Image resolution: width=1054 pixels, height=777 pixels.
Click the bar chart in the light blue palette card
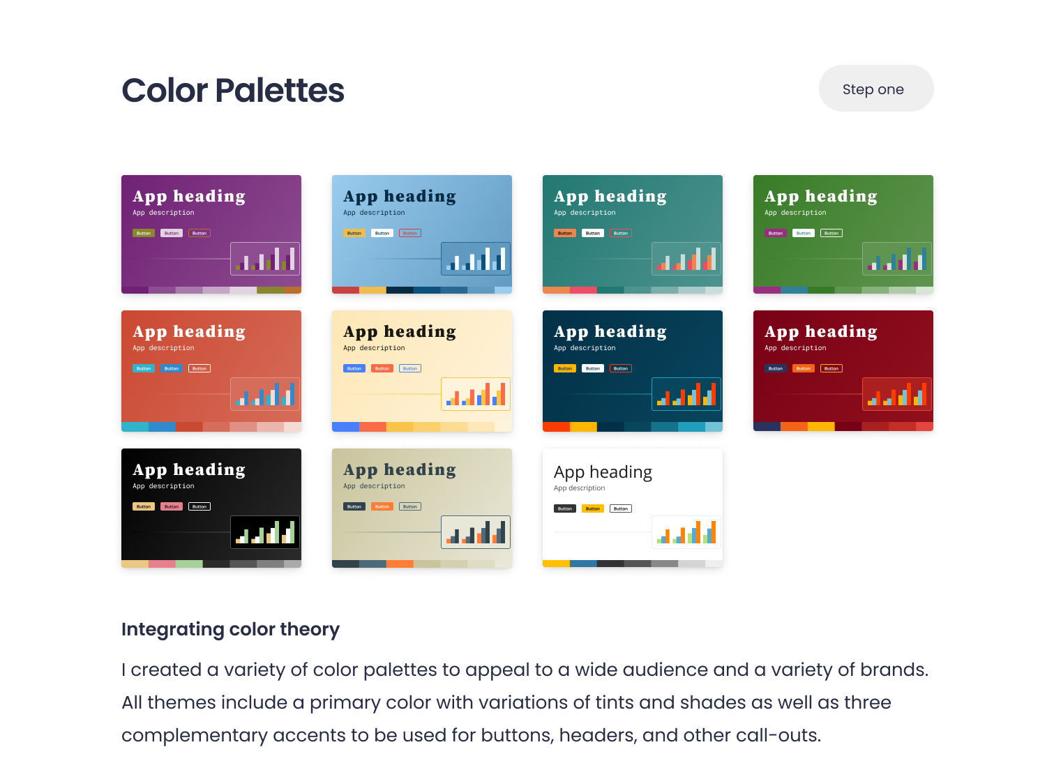(x=476, y=259)
